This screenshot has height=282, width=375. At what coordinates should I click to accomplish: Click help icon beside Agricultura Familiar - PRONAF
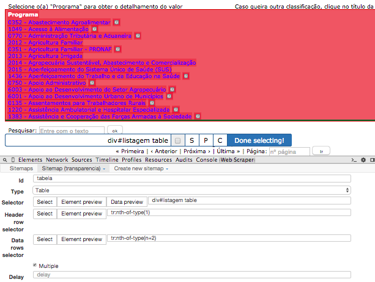[x=118, y=49]
